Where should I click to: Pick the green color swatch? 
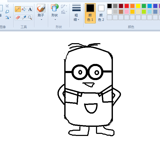144,6
